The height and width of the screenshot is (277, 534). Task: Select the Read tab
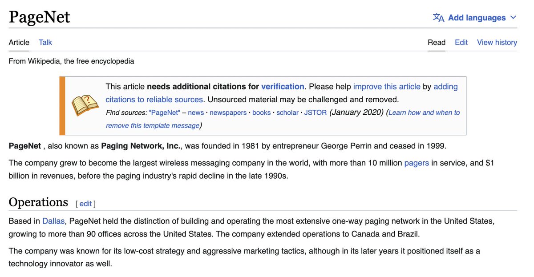[437, 42]
